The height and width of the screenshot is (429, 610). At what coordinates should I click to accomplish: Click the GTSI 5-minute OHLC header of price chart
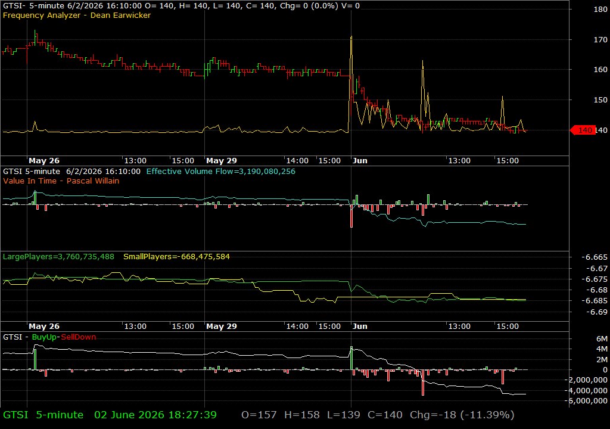click(x=181, y=6)
